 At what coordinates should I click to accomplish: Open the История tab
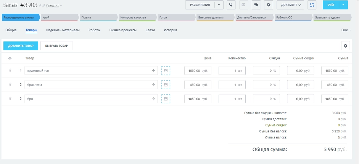coord(170,30)
